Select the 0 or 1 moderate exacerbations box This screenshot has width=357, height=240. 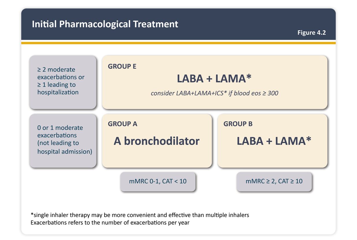coord(63,140)
